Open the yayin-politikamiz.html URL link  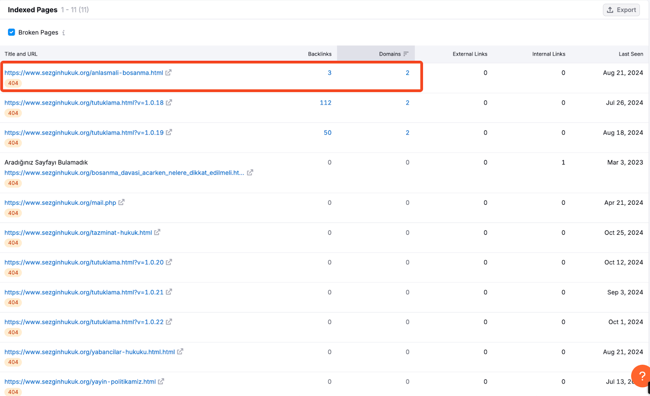[80, 382]
